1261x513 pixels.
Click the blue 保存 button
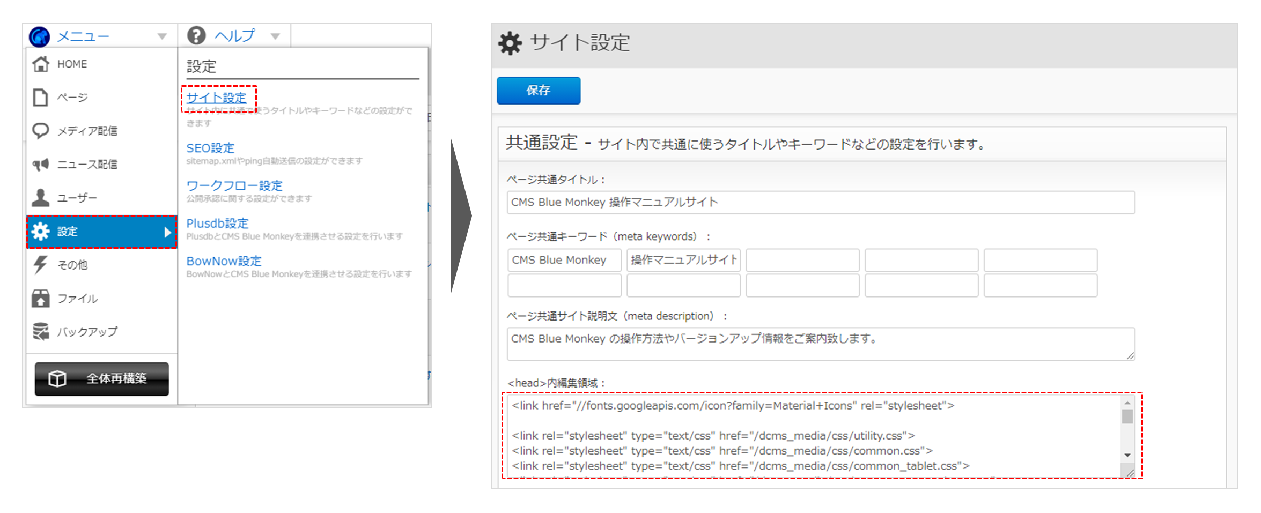(x=539, y=91)
